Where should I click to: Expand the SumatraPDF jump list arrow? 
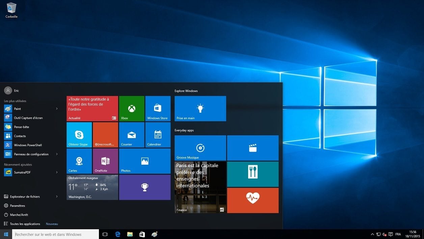[57, 172]
